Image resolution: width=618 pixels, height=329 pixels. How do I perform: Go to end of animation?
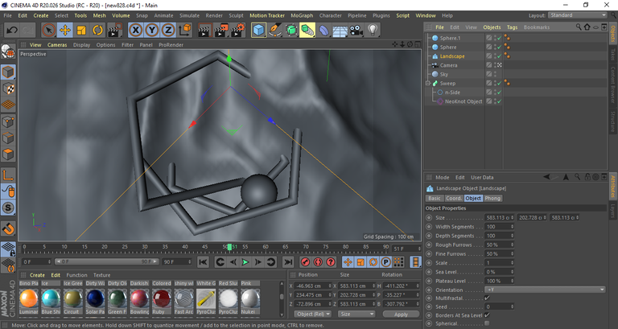[288, 261]
